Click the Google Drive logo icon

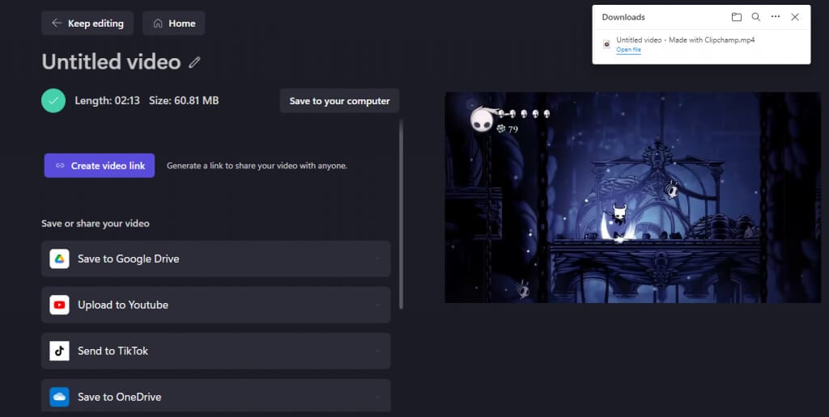(x=59, y=259)
